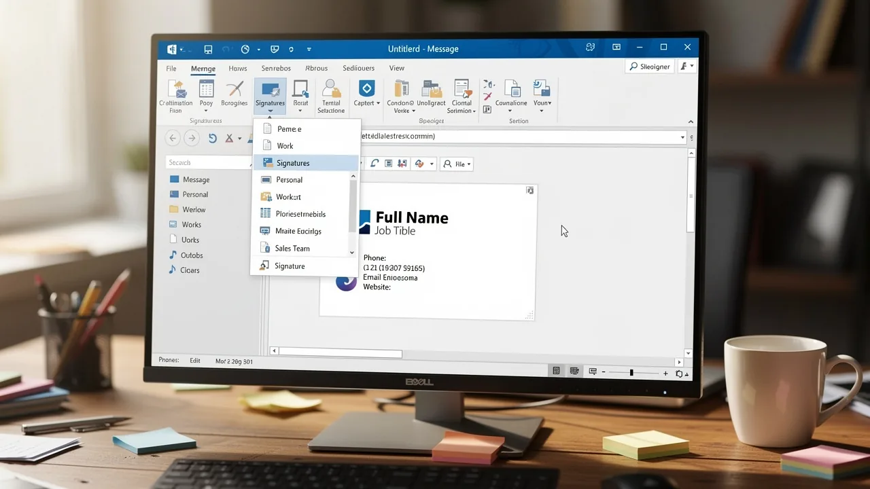870x489 pixels.
Task: Open the Captert dropdown in the ribbon
Action: click(x=366, y=93)
